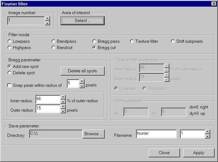Open directory Browse... dialog
The image size is (218, 162).
[x=93, y=134]
